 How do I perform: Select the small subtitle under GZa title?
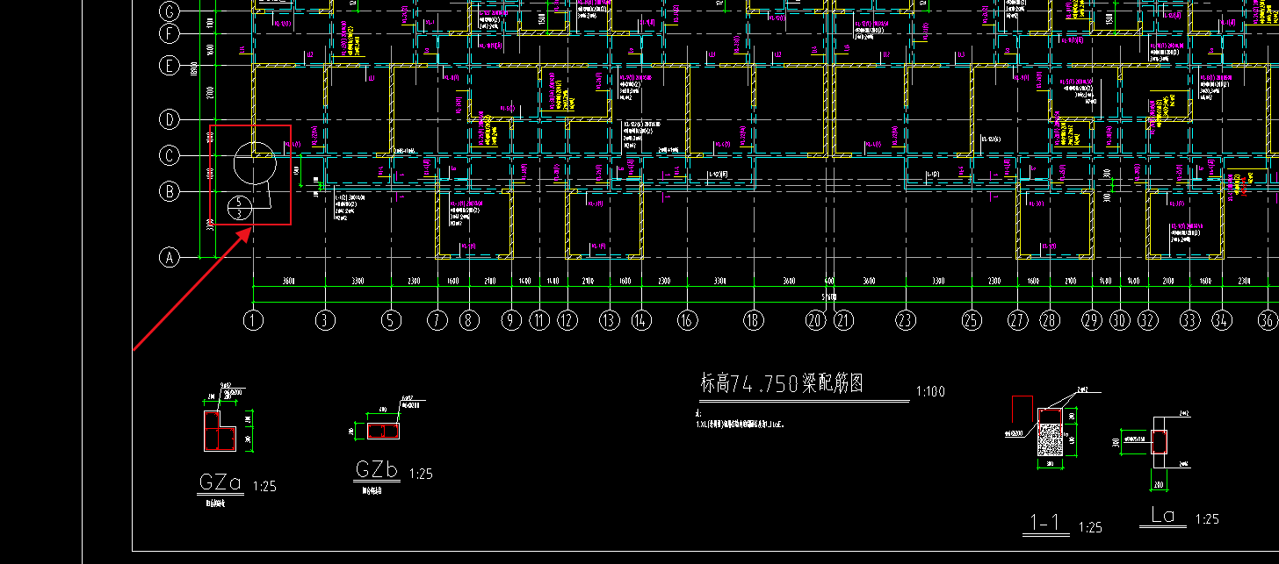215,504
